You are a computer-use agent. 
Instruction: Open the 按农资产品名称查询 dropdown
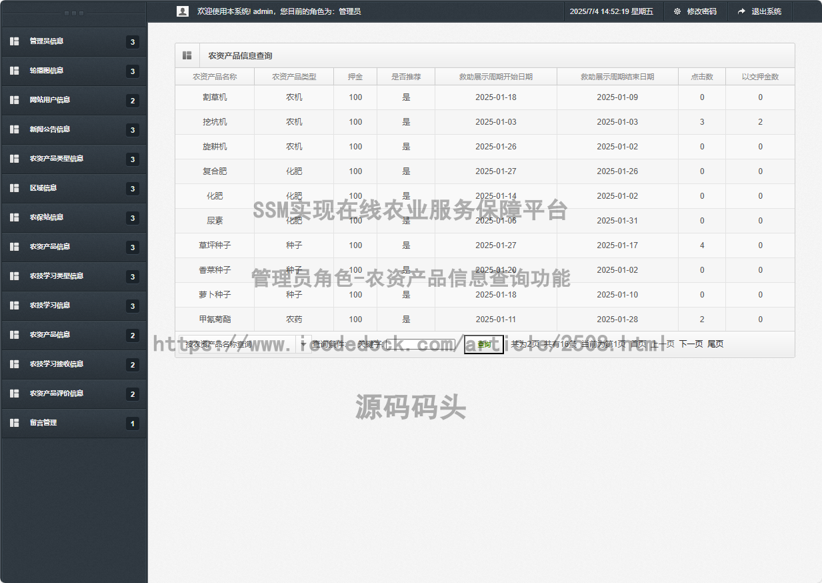click(x=244, y=345)
